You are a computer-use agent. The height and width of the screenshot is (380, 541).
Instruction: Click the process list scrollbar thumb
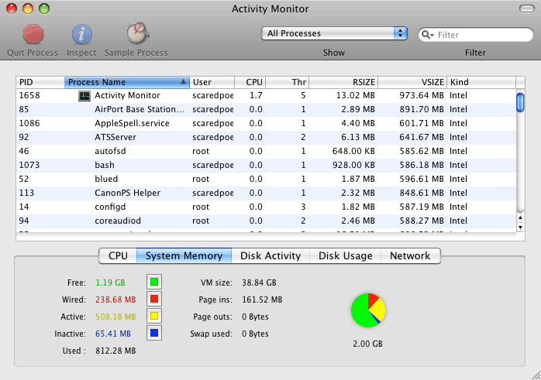click(520, 102)
